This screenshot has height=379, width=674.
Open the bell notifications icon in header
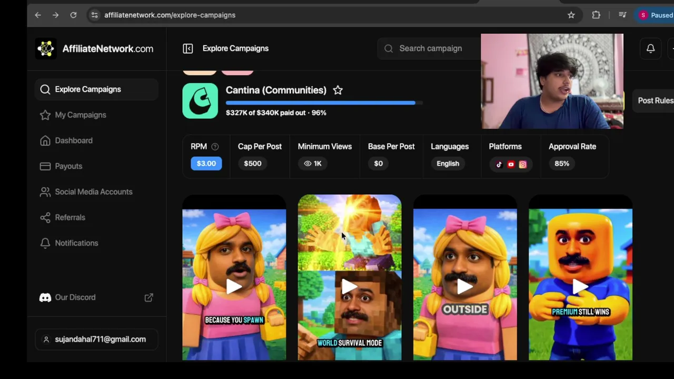click(651, 48)
